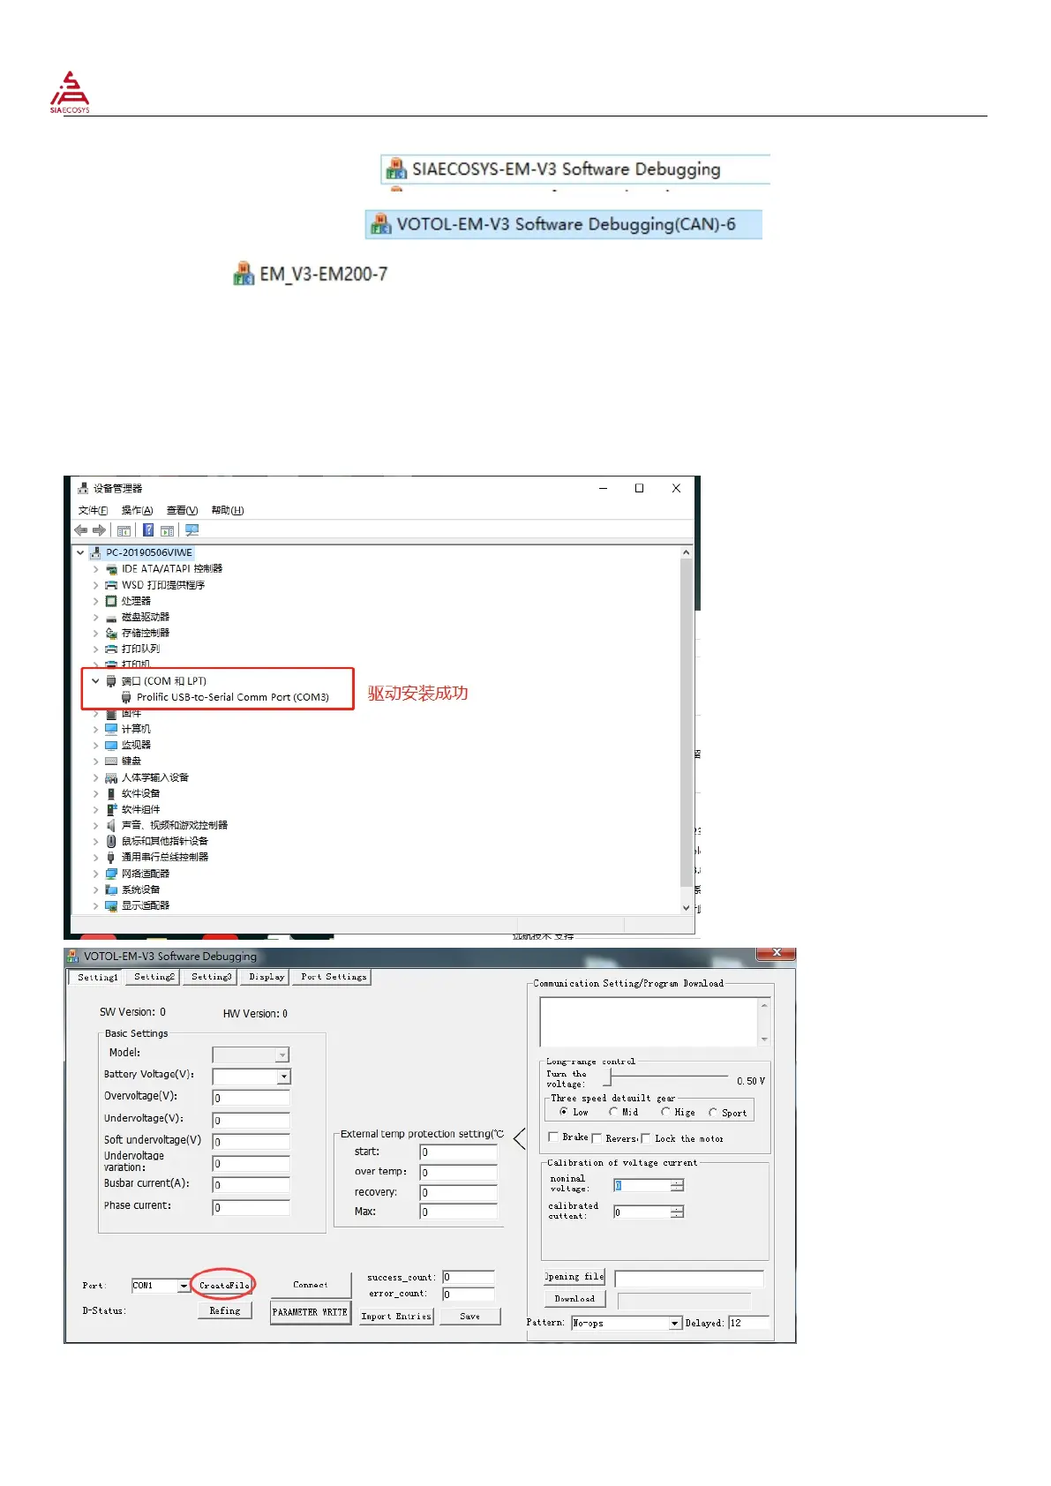Click the 键盘 keyboard category icon
This screenshot has width=1051, height=1486.
(x=111, y=761)
